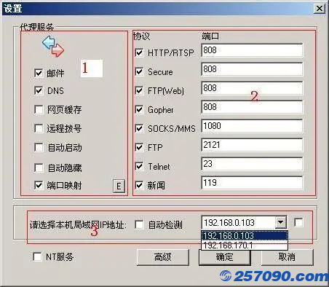Image resolution: width=329 pixels, height=287 pixels.
Task: Uncheck the 新闻 protocol checkbox
Action: [x=139, y=185]
